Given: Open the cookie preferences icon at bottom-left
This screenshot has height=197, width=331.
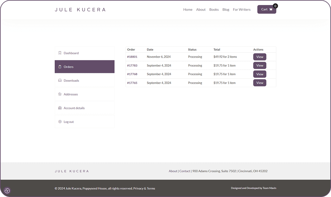Looking at the screenshot, I should [7, 191].
